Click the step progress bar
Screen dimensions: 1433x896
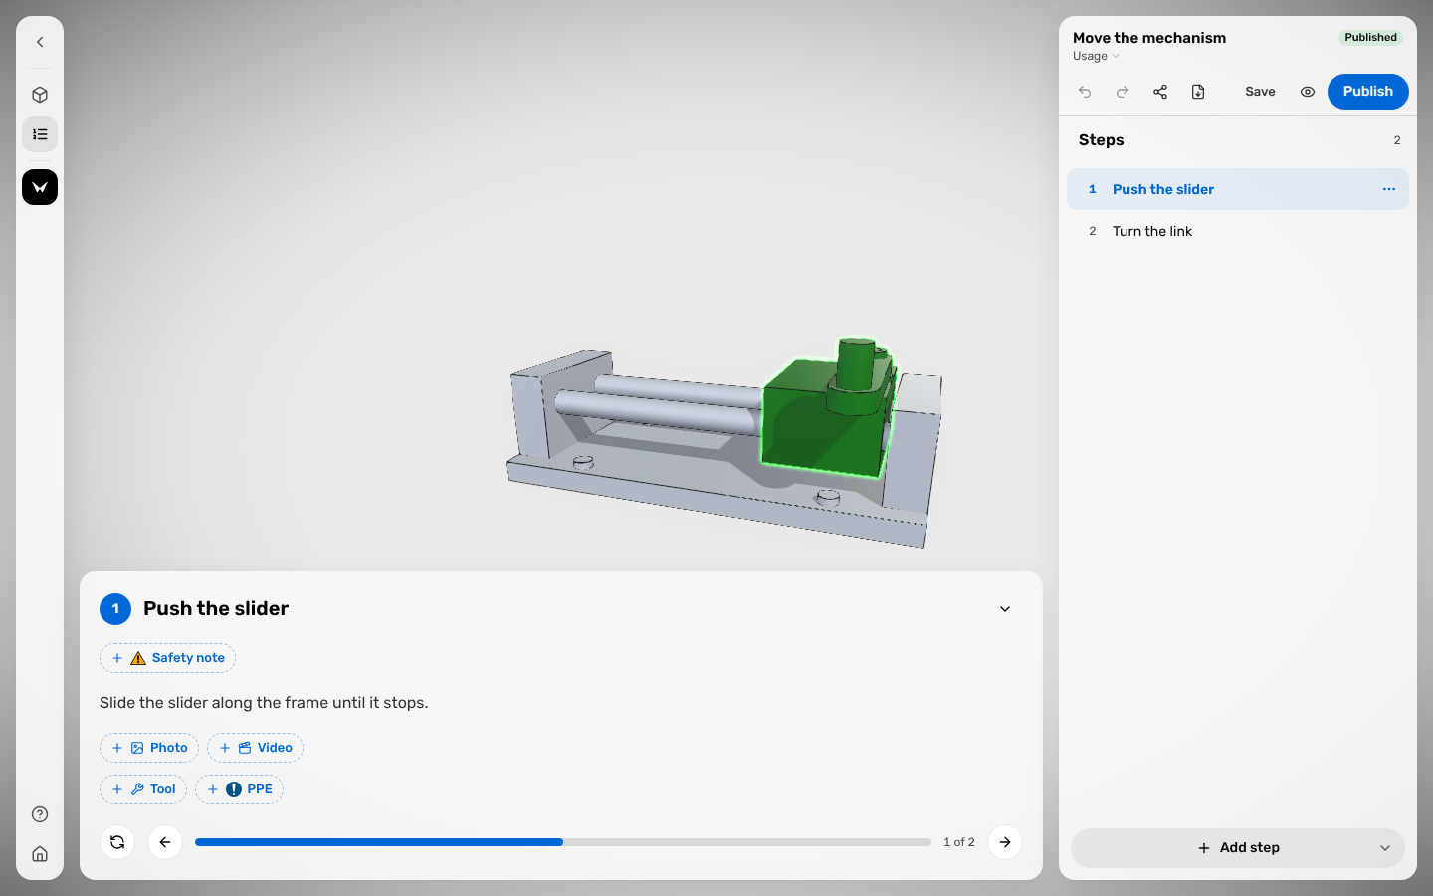tap(563, 842)
